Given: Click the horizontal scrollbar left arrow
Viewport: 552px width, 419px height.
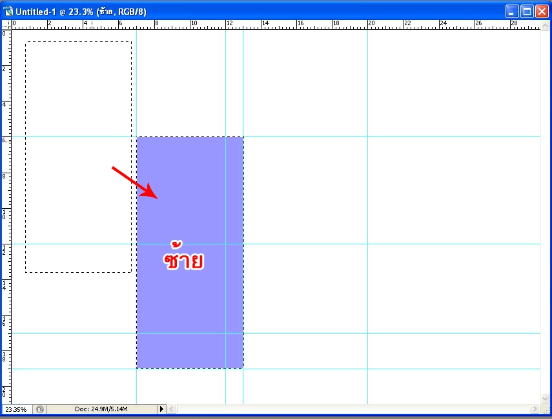Looking at the screenshot, I should 172,409.
